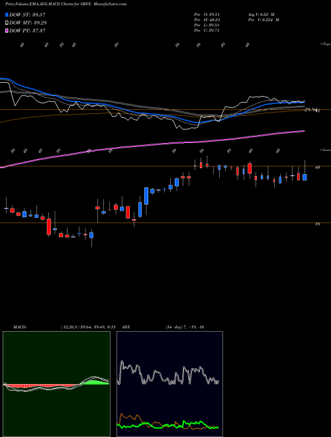Select the 'DOW MT: 39.28' legend label
The width and height of the screenshot is (331, 437).
(27, 23)
